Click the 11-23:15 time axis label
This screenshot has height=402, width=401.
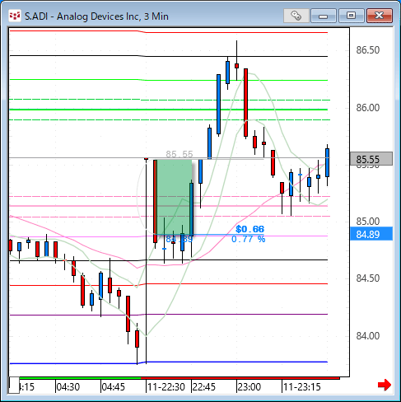(302, 387)
